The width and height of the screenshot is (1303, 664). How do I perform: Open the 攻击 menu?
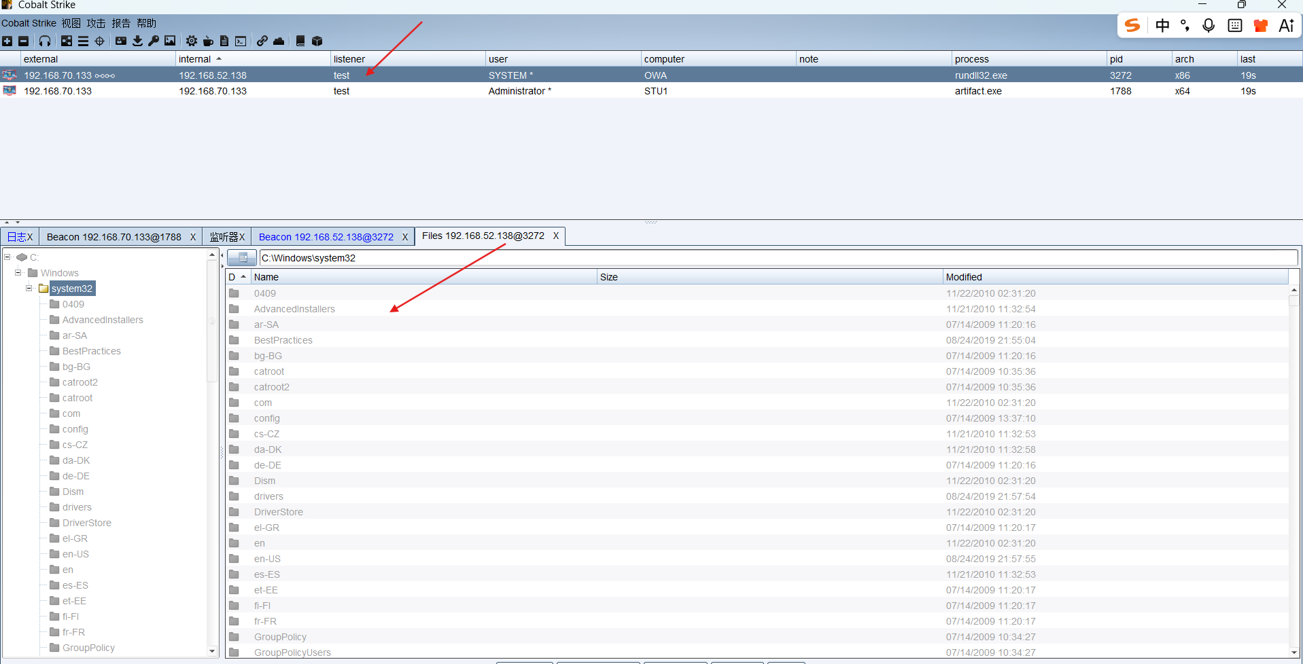[97, 23]
